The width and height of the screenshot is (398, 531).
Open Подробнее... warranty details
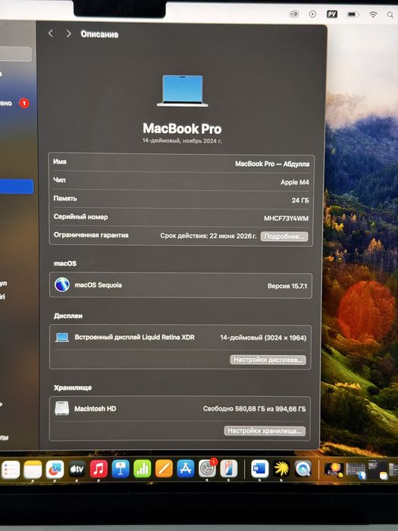[x=284, y=237]
